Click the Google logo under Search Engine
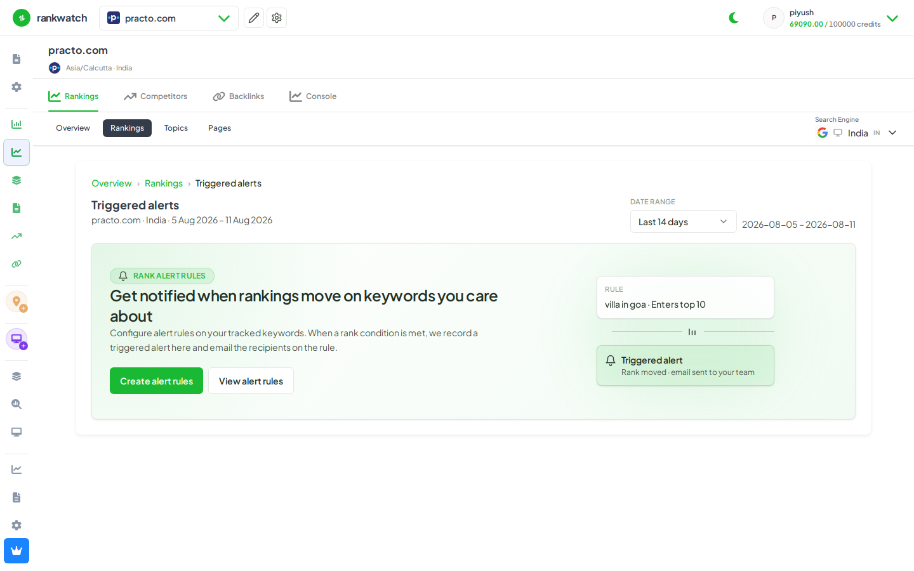914x571 pixels. 823,133
